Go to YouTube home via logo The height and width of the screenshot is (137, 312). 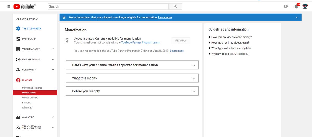24,6
